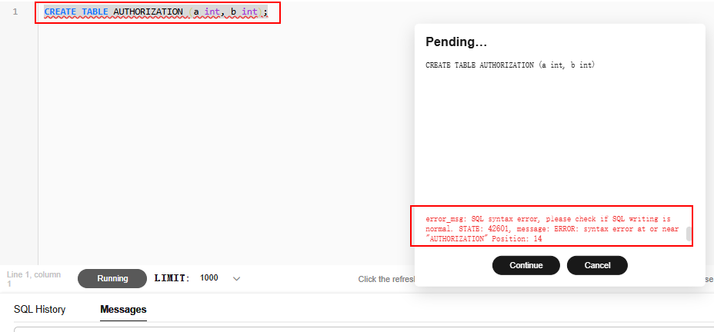Click line number 1 in the gutter

[15, 12]
